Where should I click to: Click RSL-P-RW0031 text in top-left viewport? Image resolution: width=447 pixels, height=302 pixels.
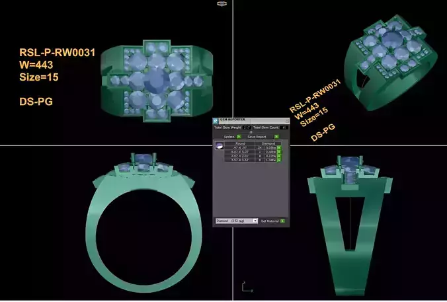click(57, 53)
